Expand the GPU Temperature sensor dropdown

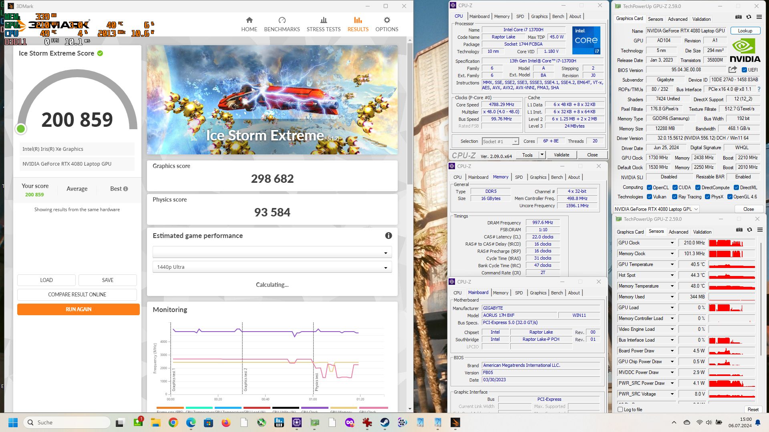pyautogui.click(x=672, y=264)
